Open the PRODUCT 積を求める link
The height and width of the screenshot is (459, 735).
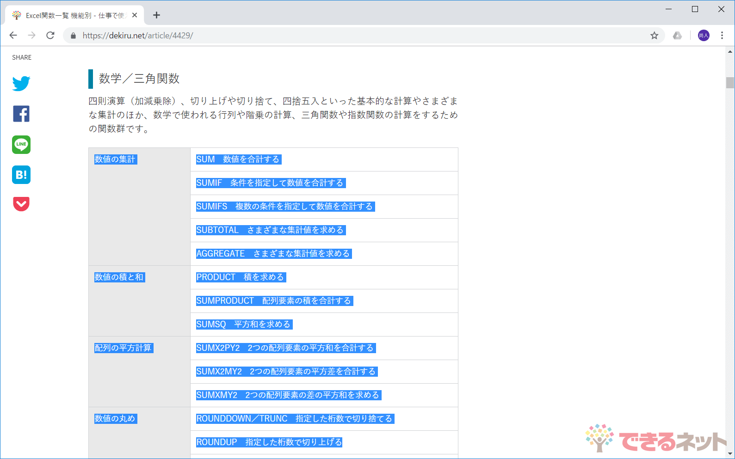241,277
